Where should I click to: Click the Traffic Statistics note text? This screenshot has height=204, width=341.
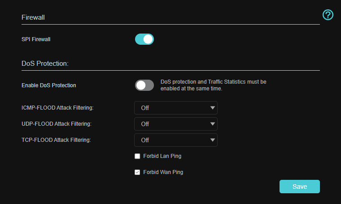click(x=213, y=85)
